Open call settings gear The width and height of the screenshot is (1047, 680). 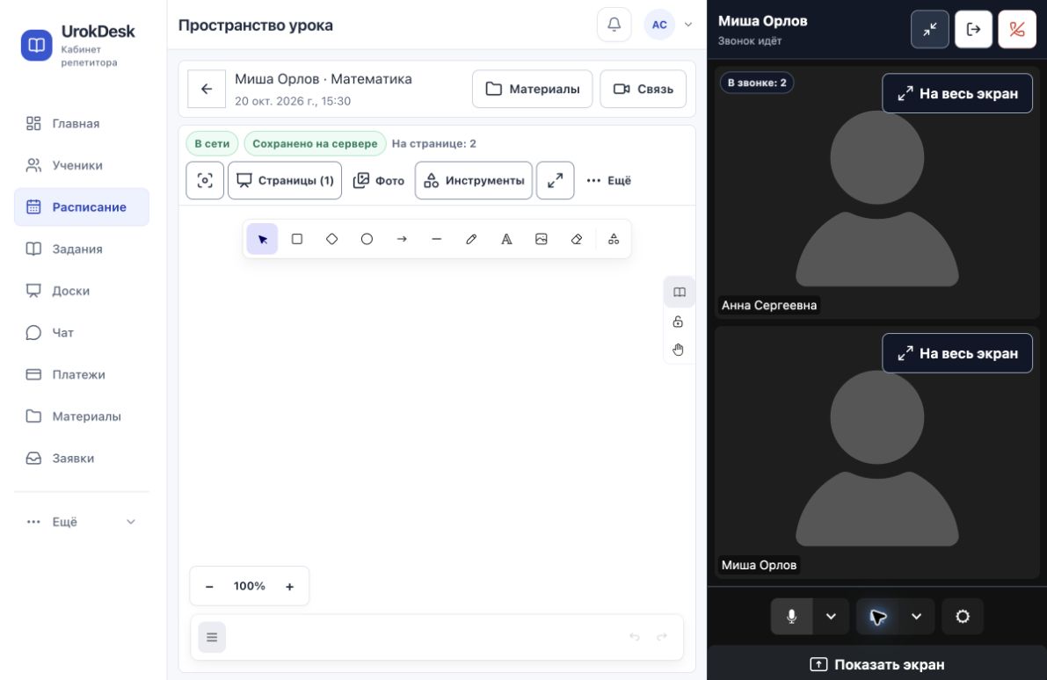pos(963,617)
